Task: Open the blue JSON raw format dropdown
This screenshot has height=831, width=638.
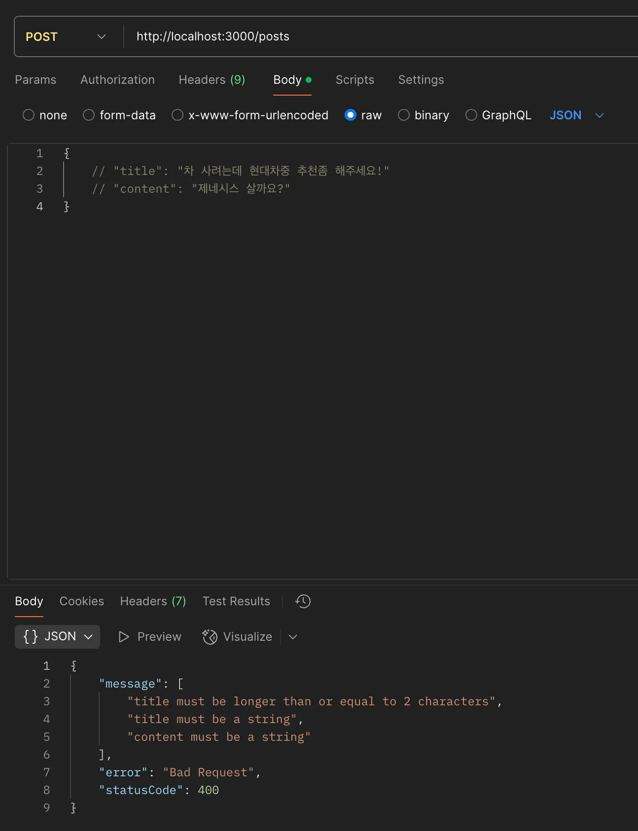Action: 576,115
